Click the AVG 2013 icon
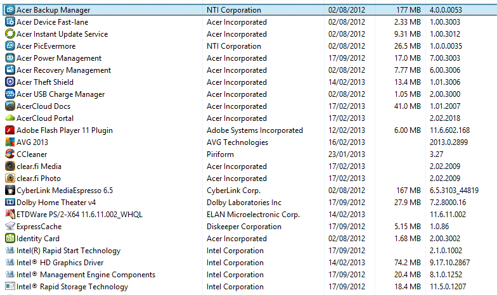 (x=10, y=142)
